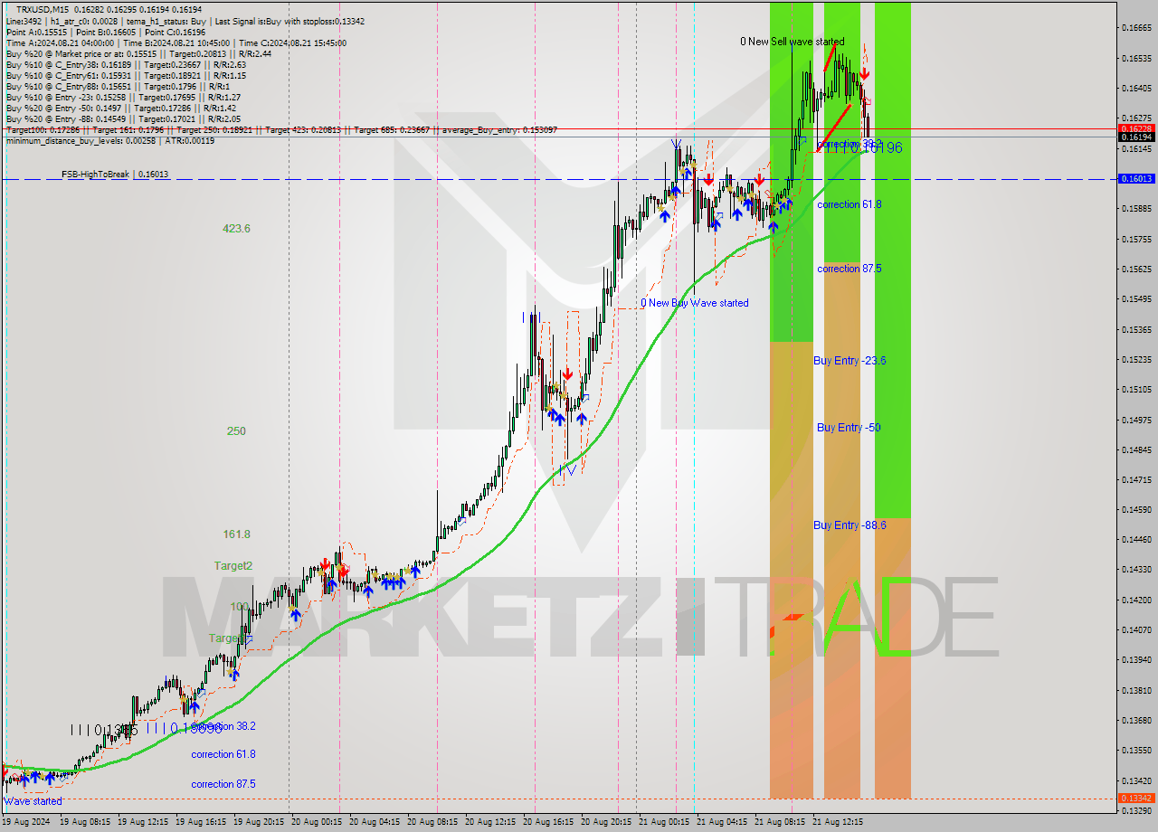Click the '423.6' Fibonacci level label
1158x832 pixels.
pos(236,229)
